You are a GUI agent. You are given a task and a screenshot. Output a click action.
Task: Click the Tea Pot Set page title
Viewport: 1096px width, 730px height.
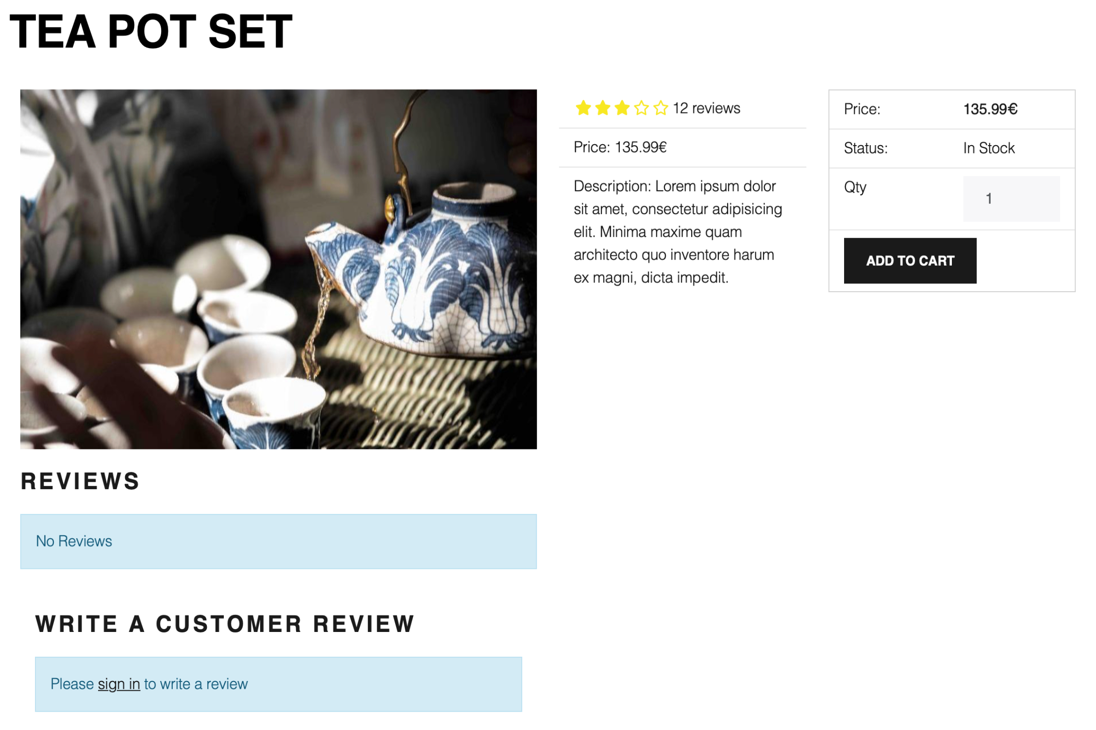tap(151, 32)
